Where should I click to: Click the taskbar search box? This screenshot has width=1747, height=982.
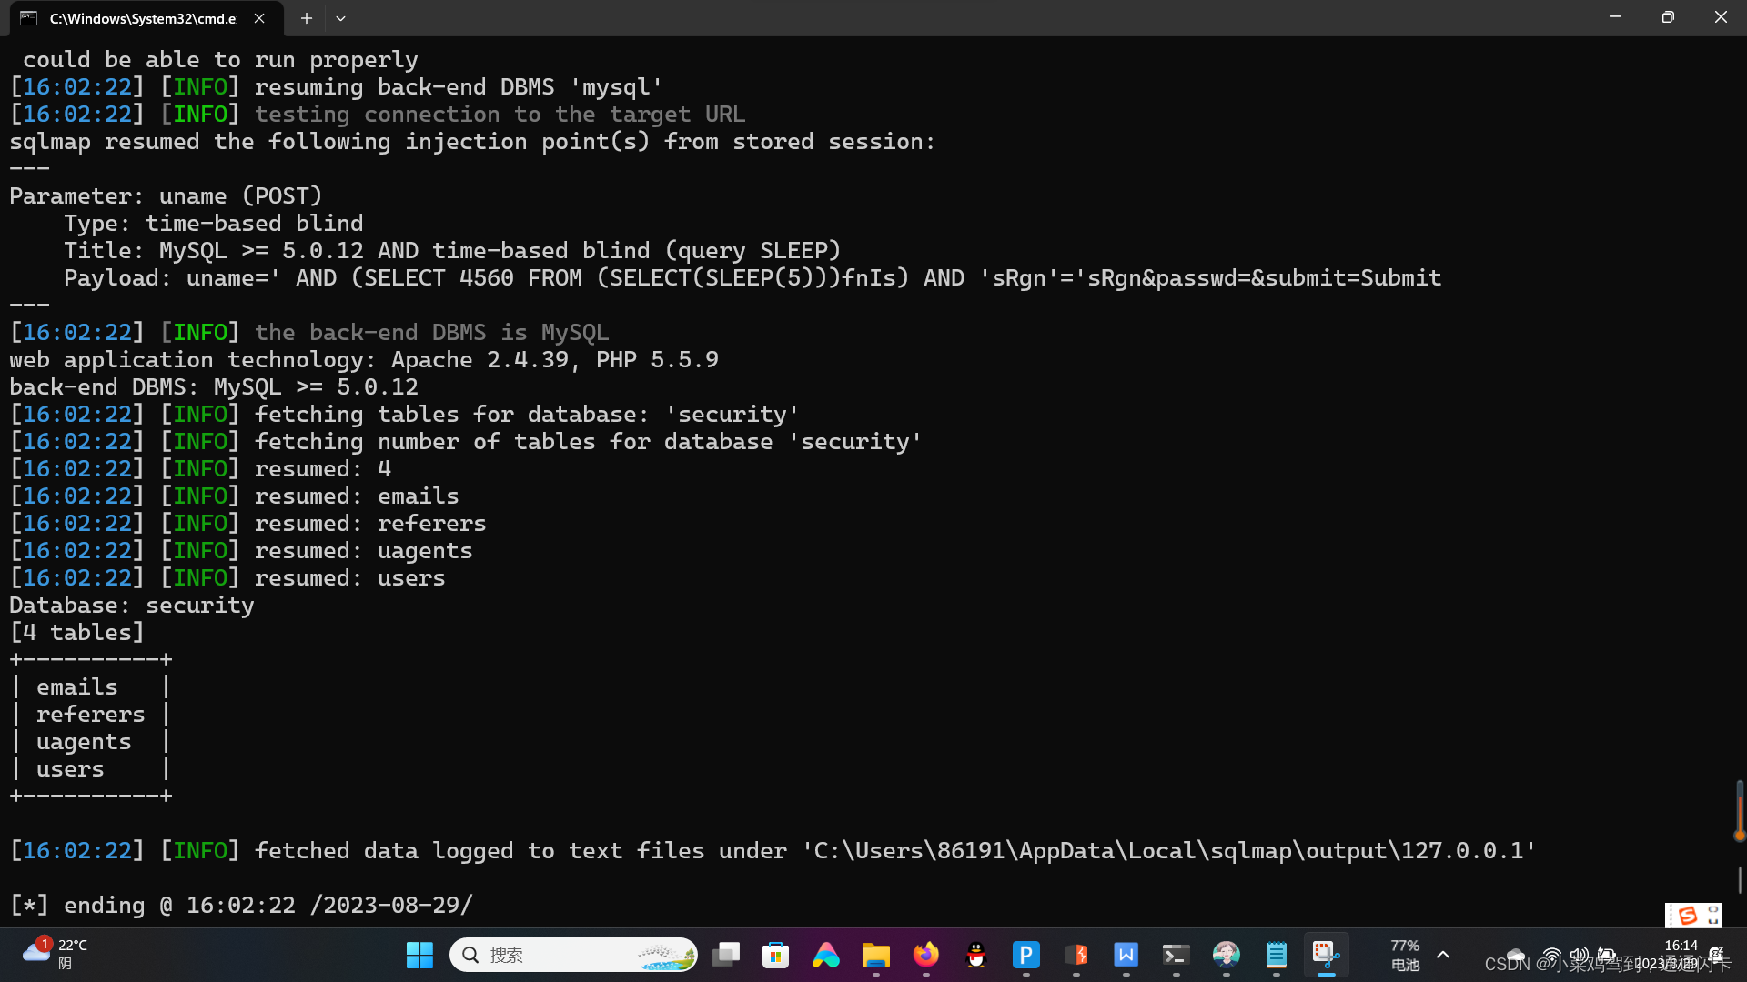(573, 956)
